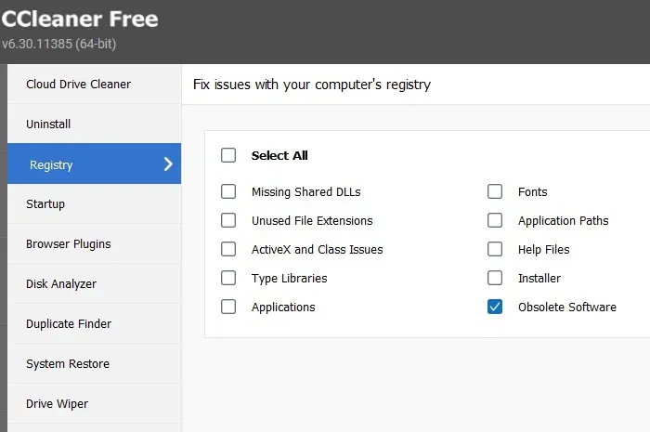Open the Startup tool
The image size is (650, 432).
(x=94, y=204)
